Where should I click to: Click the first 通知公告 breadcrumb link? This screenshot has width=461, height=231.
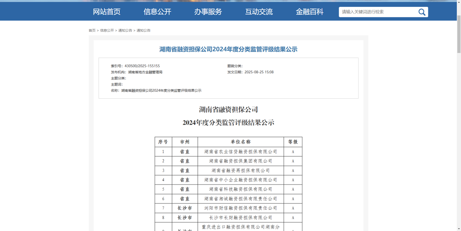pyautogui.click(x=125, y=30)
